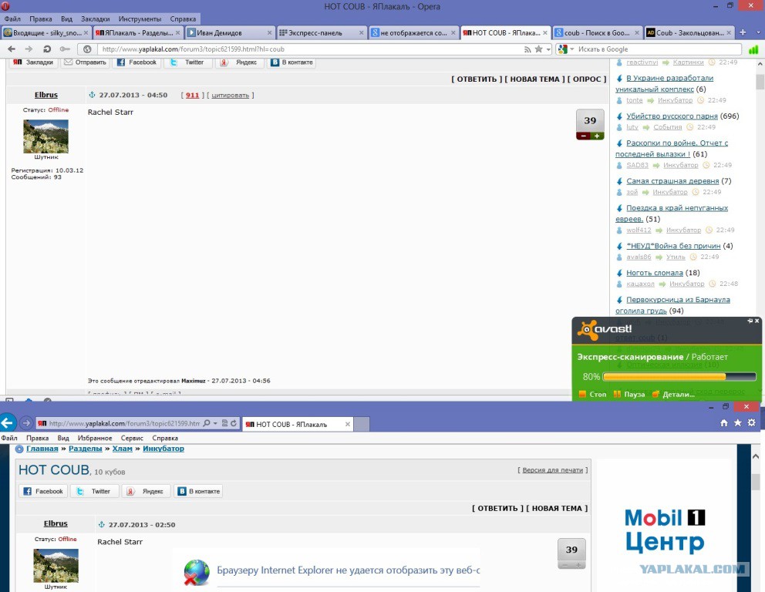Click the RSS feed icon in Opera's address bar

[527, 49]
